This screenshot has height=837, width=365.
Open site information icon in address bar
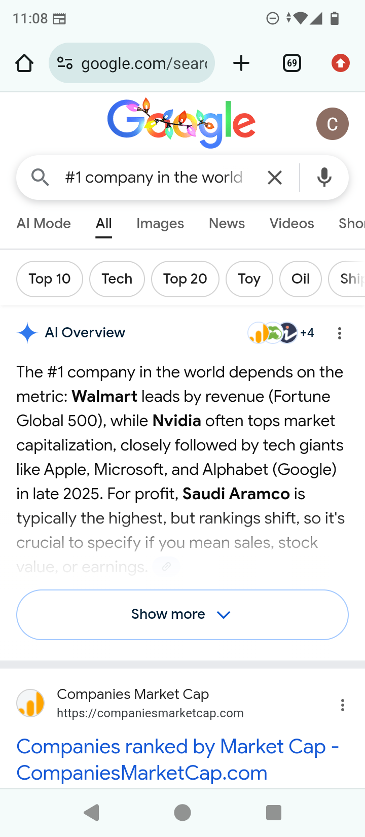tap(65, 63)
